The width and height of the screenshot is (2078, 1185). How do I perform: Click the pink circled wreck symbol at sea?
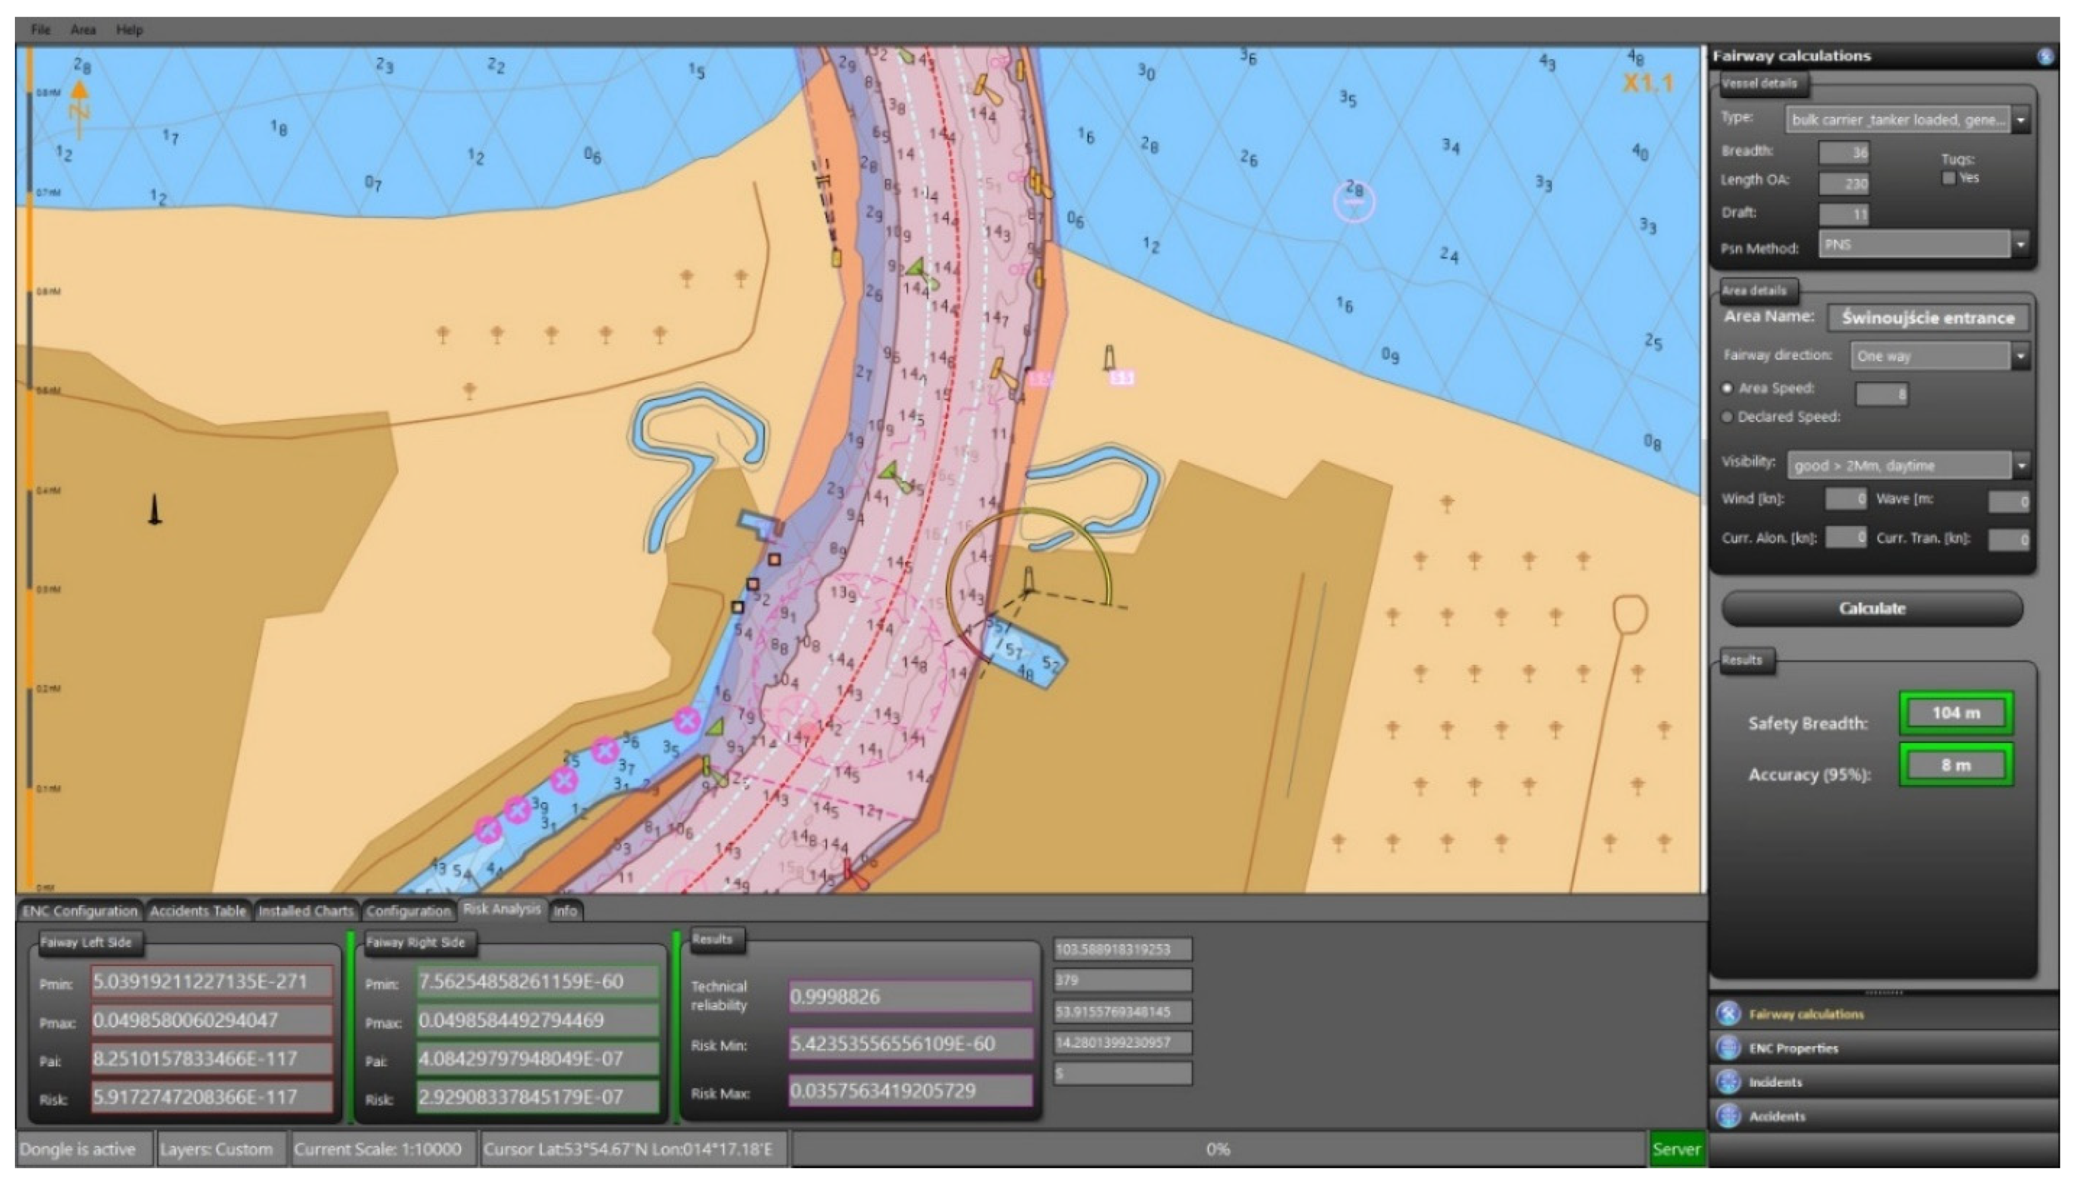tap(1353, 201)
